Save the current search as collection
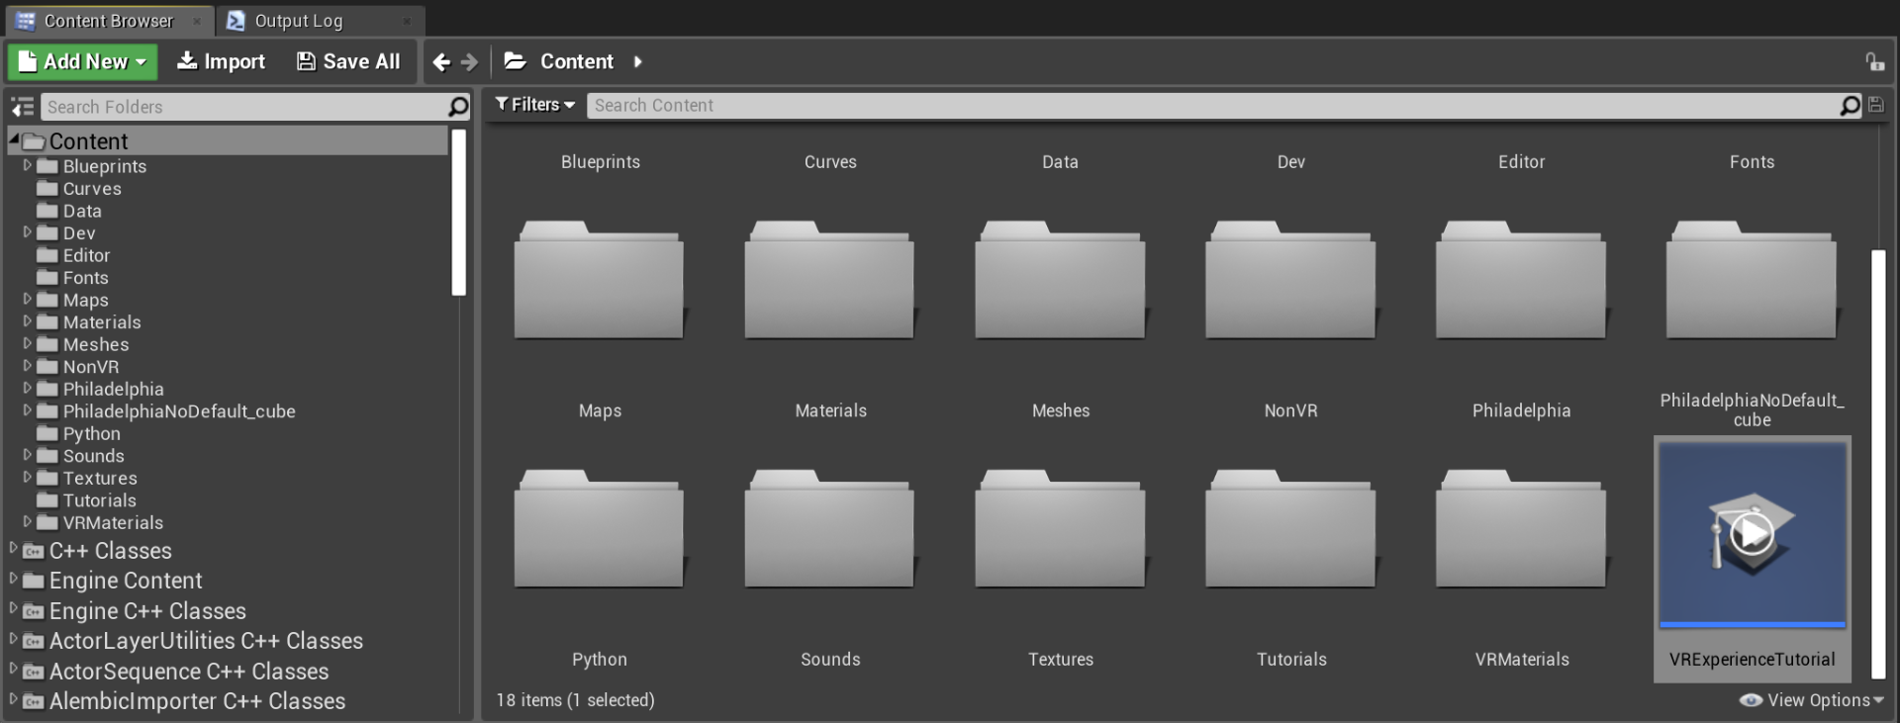The height and width of the screenshot is (723, 1900). 1875,105
